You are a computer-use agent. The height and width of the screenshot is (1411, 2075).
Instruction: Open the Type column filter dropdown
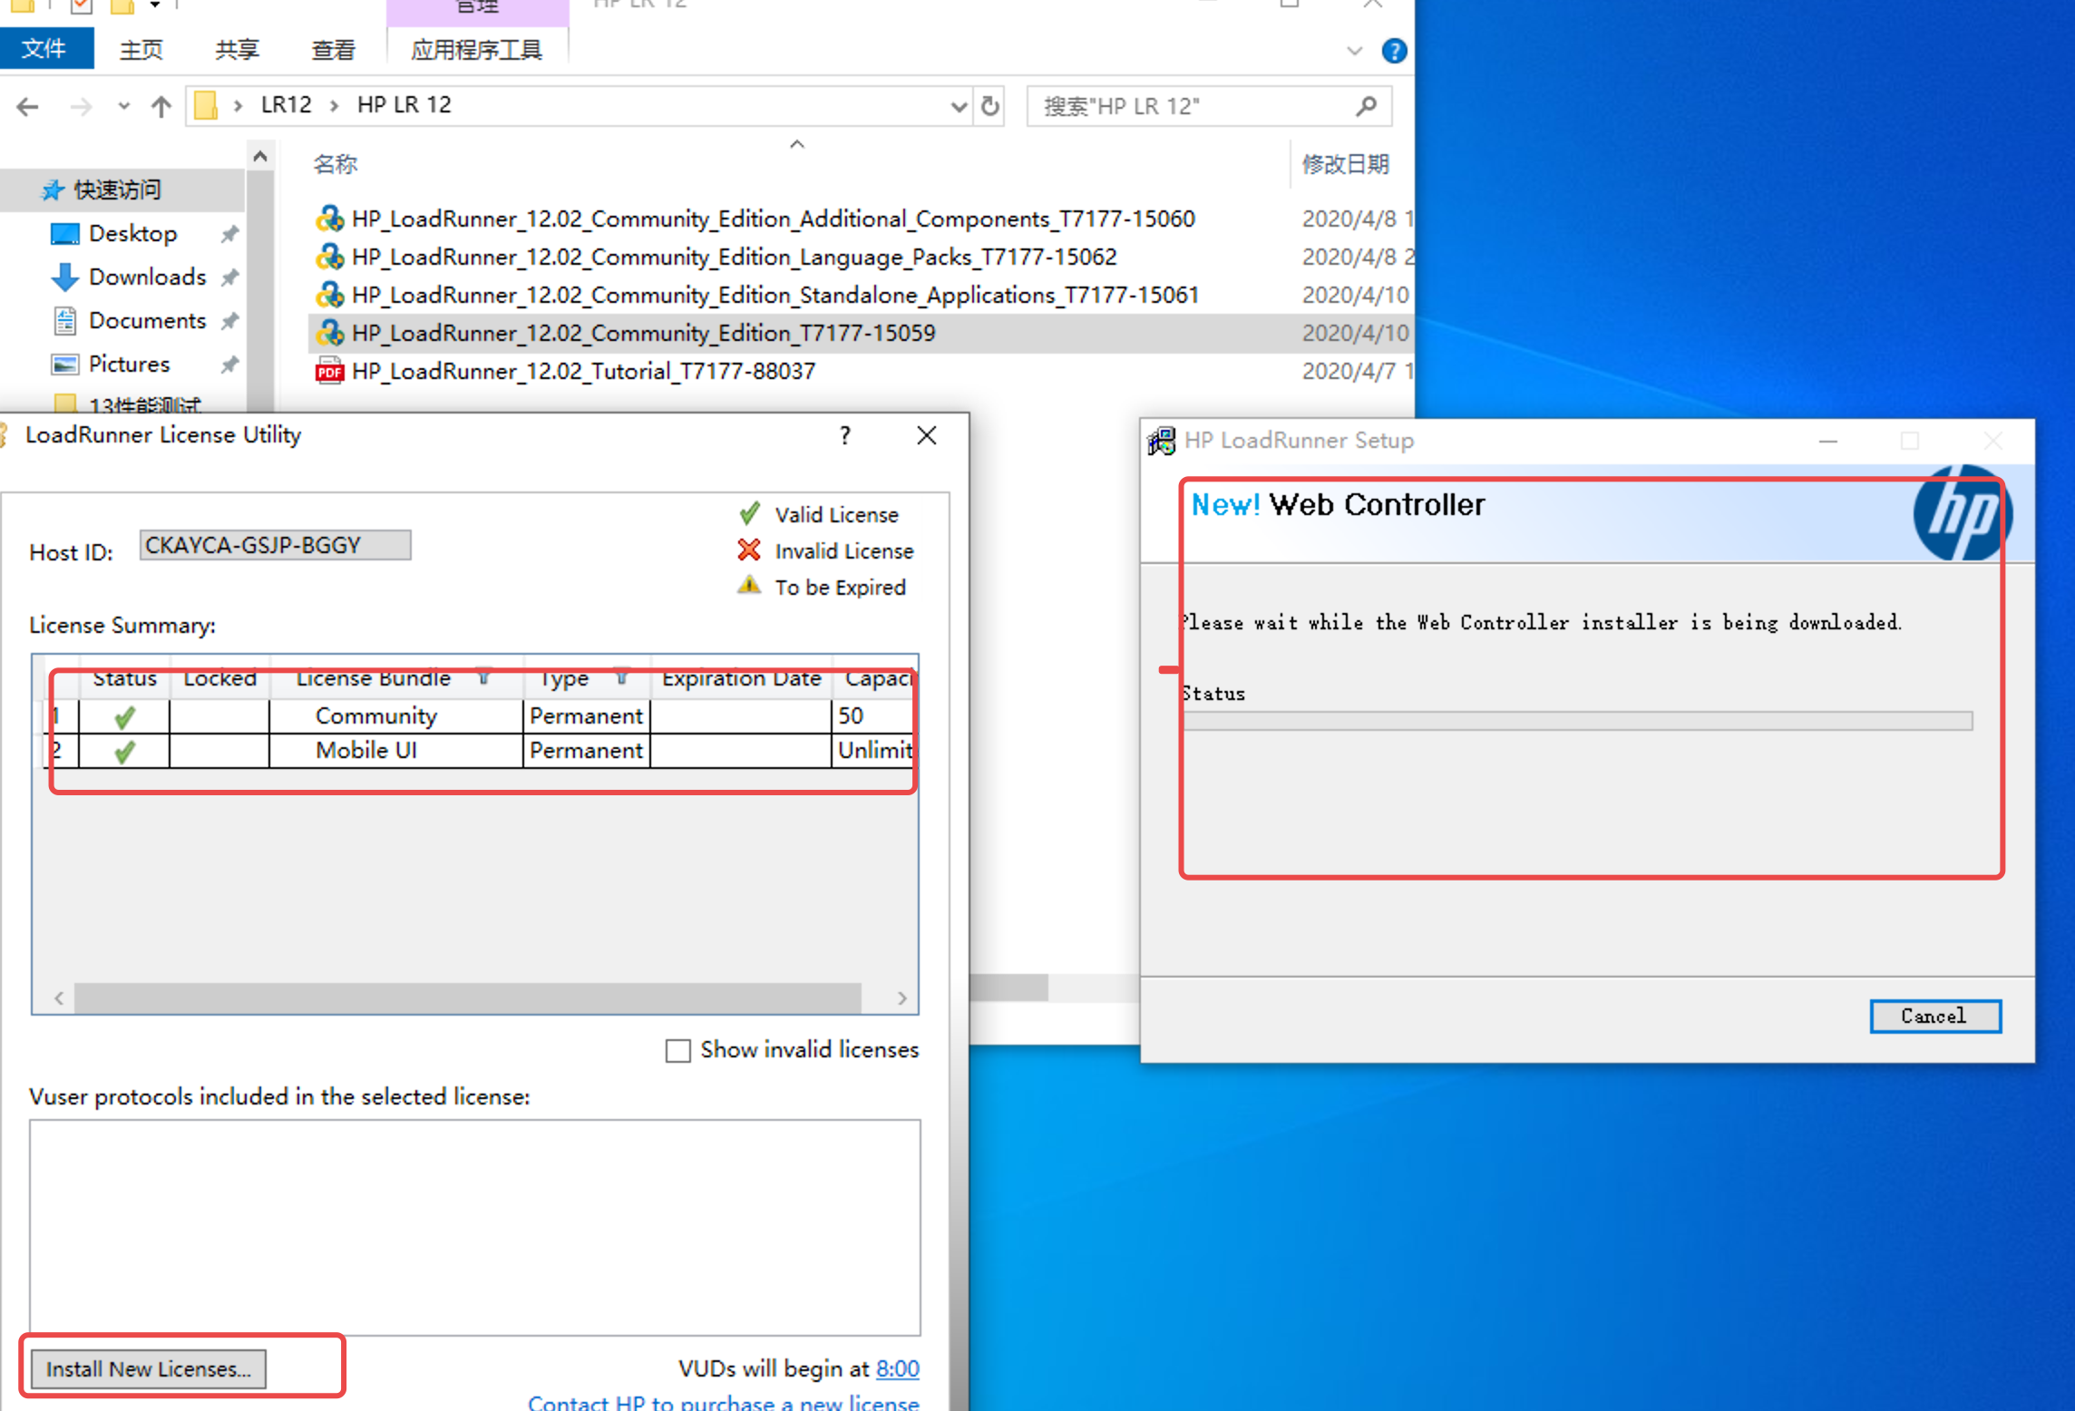coord(622,678)
